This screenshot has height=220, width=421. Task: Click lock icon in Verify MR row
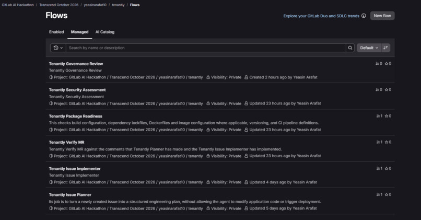[x=208, y=156]
